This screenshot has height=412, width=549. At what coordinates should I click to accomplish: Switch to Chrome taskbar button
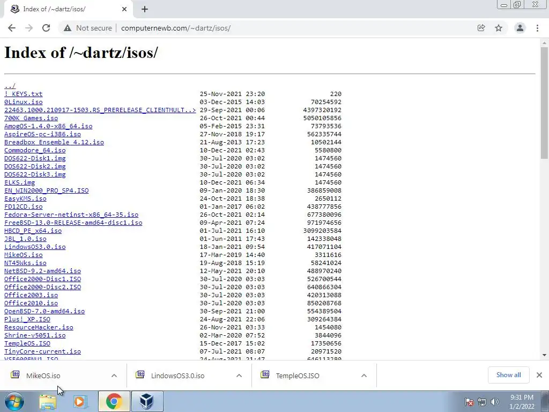[x=114, y=401]
